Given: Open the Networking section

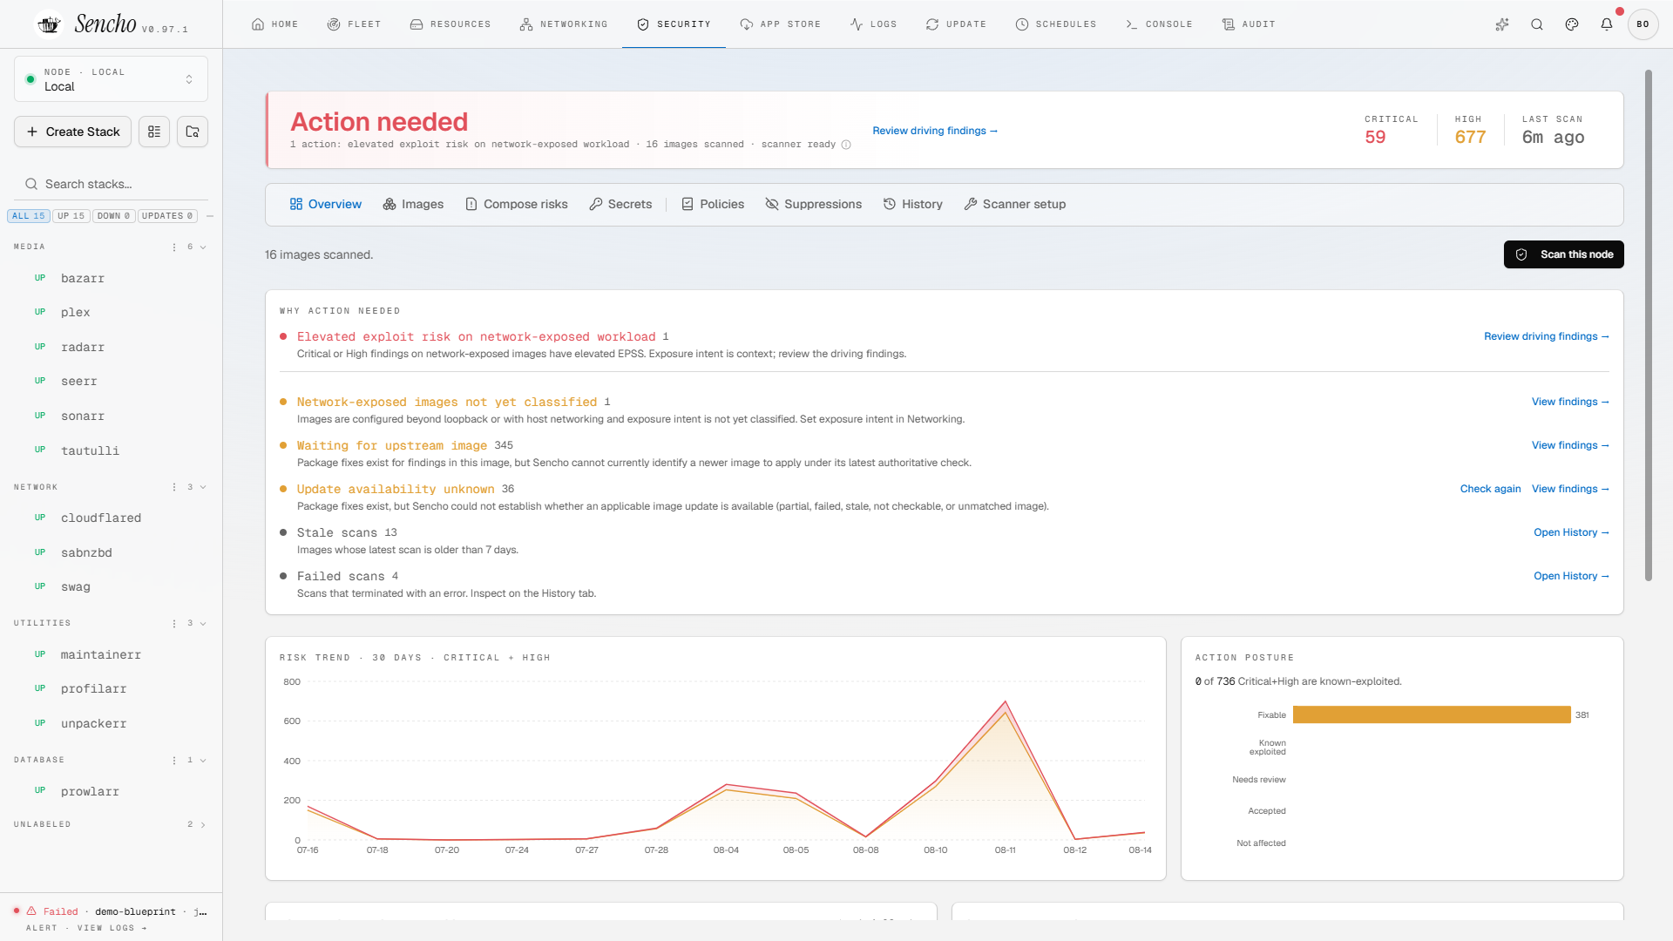Looking at the screenshot, I should tap(564, 24).
